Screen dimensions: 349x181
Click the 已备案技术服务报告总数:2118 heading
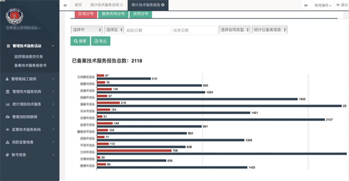point(107,61)
